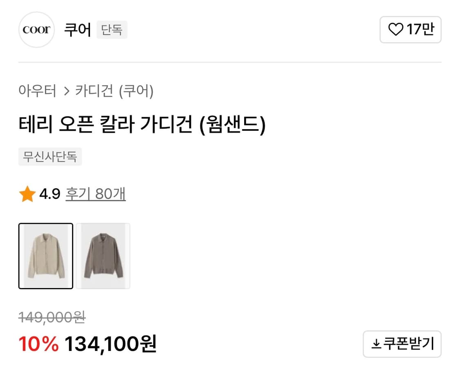The width and height of the screenshot is (460, 373).
Task: Like the product with the heart icon
Action: 395,29
